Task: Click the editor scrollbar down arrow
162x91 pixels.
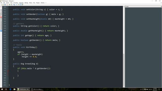Action: [124, 87]
